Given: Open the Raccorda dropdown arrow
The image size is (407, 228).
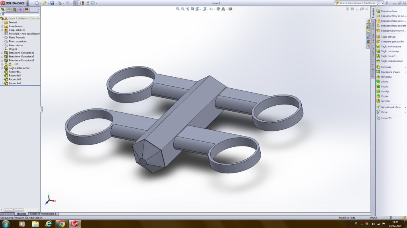Looking at the screenshot, I should point(405,67).
